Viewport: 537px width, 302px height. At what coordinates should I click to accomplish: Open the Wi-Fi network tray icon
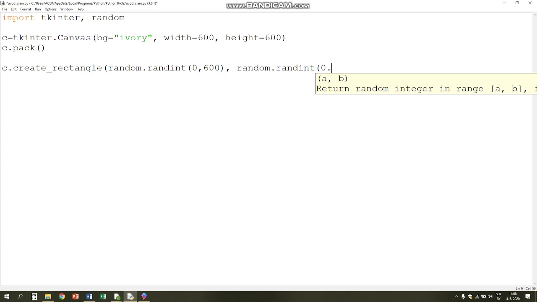[477, 297]
